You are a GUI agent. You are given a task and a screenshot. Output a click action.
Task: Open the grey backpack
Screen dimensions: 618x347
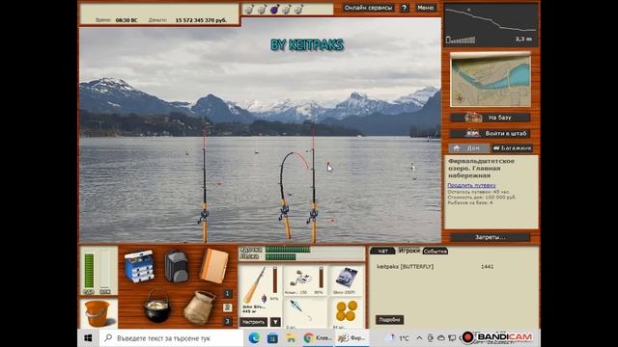176,266
